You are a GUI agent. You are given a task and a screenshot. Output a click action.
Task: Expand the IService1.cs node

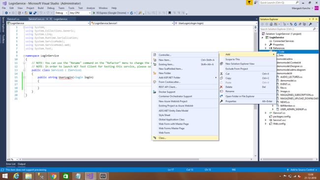266,113
